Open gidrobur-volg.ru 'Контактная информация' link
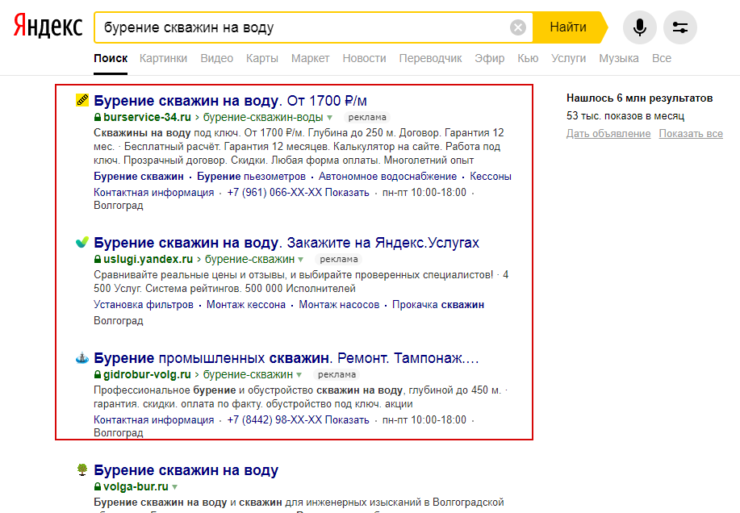 click(x=154, y=419)
